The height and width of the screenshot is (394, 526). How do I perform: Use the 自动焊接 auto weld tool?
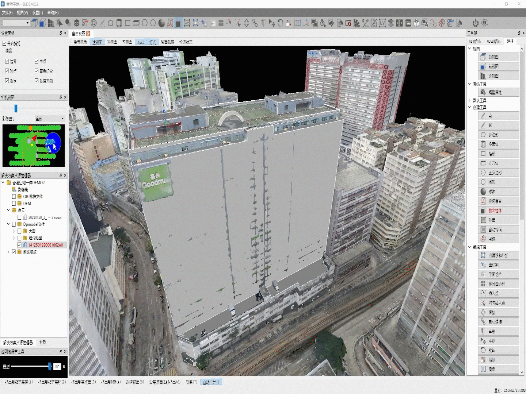(498, 322)
